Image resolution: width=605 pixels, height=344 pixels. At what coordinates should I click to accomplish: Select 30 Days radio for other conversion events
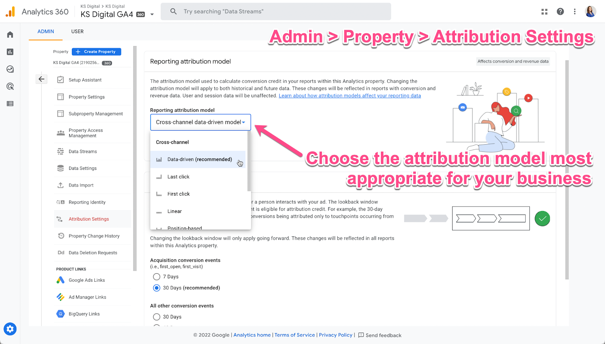[x=157, y=317]
